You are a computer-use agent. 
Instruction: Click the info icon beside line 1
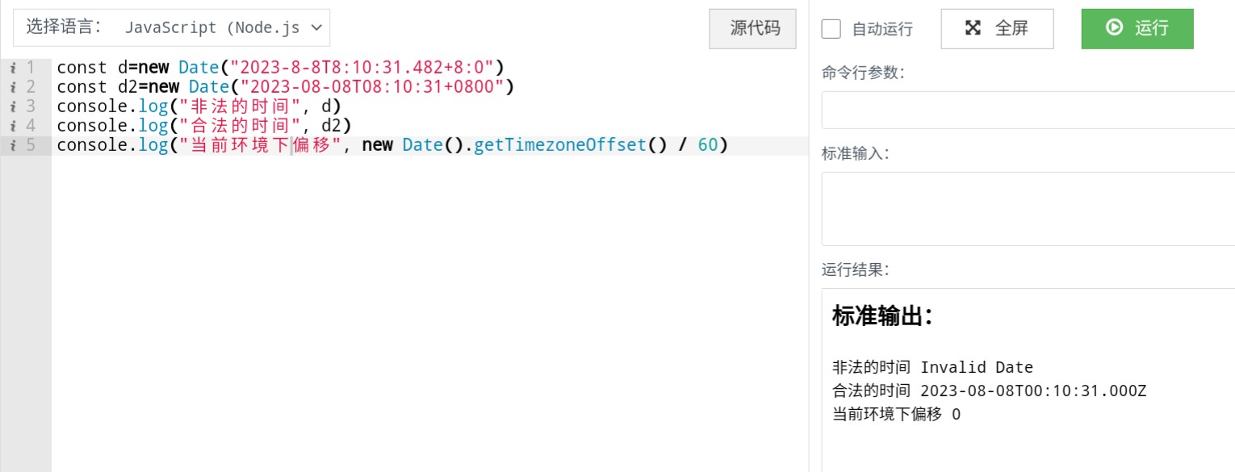[x=12, y=67]
